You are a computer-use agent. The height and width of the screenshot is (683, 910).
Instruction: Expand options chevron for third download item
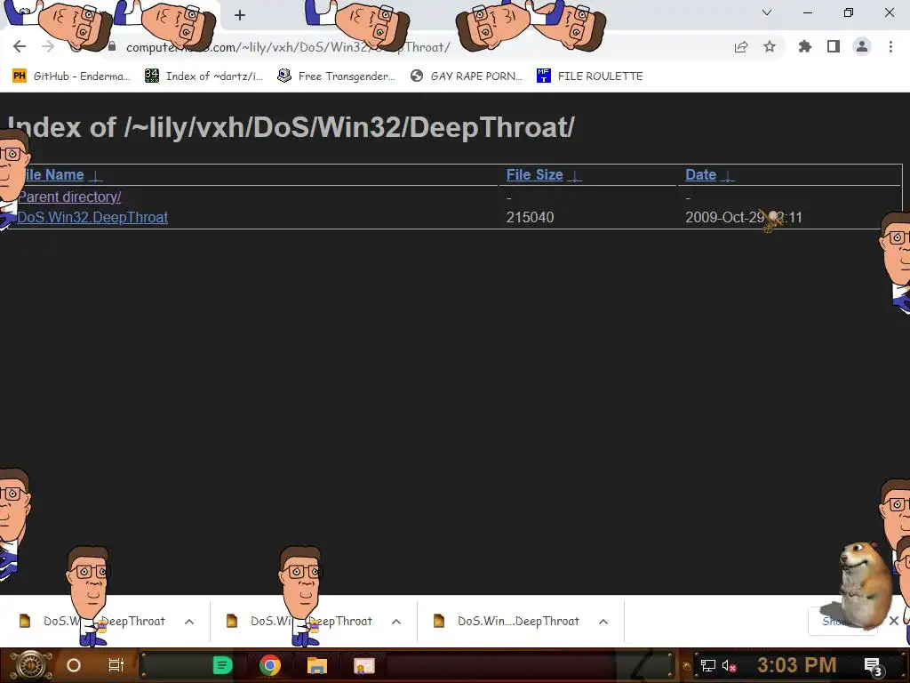[603, 622]
